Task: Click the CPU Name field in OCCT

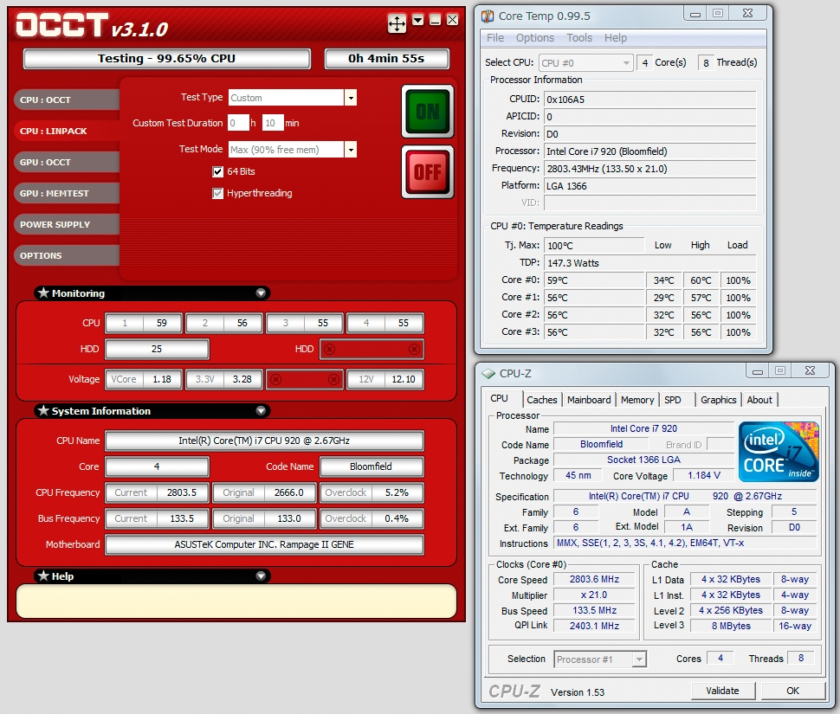Action: tap(264, 441)
